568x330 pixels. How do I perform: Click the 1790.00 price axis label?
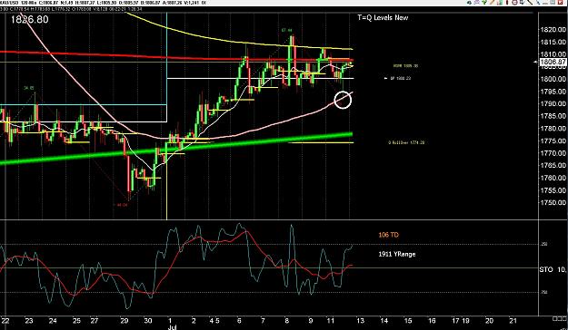(553, 103)
